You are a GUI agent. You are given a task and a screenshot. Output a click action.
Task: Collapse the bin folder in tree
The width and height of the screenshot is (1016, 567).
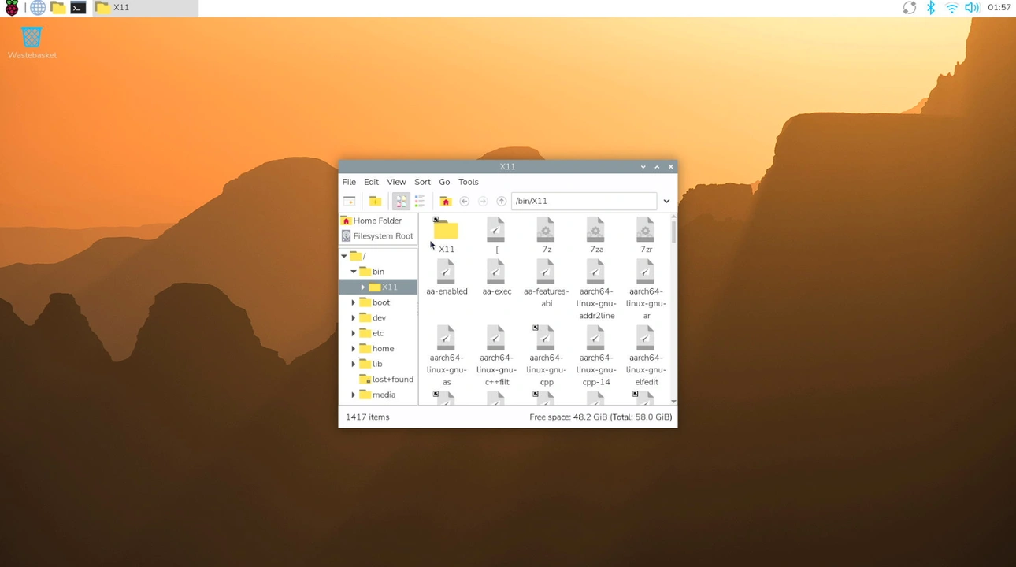click(x=354, y=272)
